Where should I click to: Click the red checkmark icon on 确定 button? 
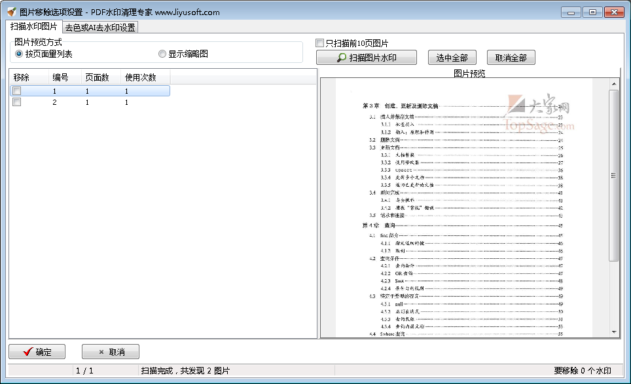point(27,351)
